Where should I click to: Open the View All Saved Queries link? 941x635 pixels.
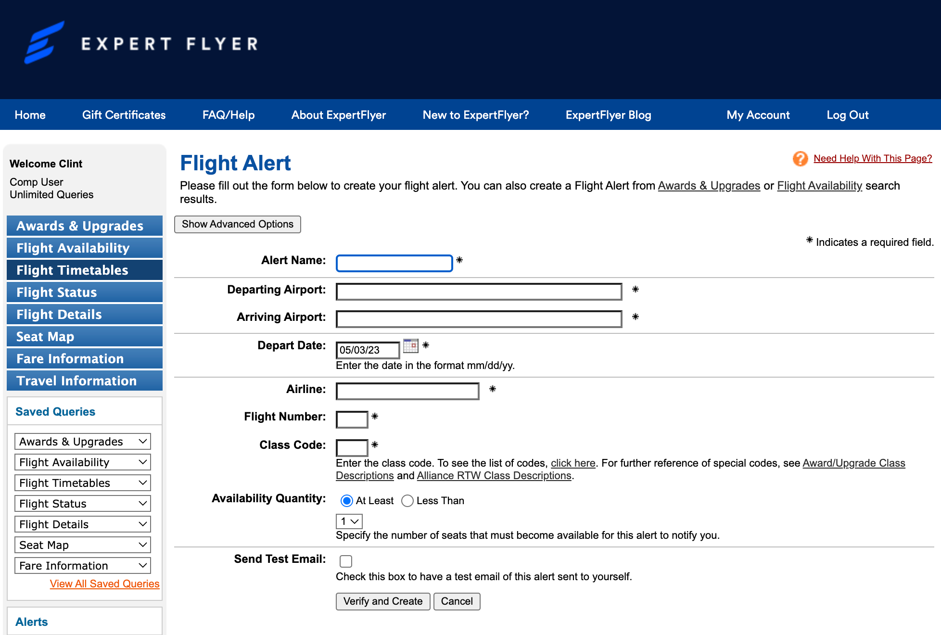click(x=104, y=584)
